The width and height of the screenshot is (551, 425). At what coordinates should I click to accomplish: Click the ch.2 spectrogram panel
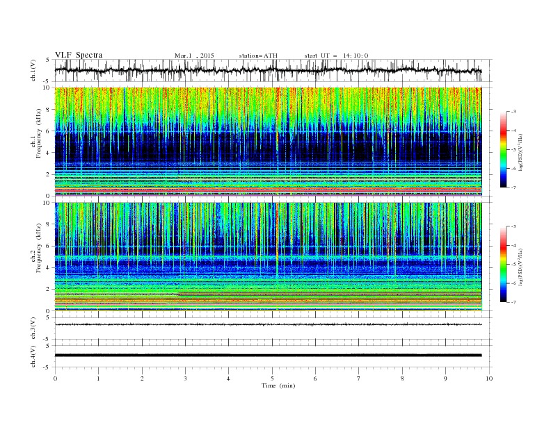268,257
